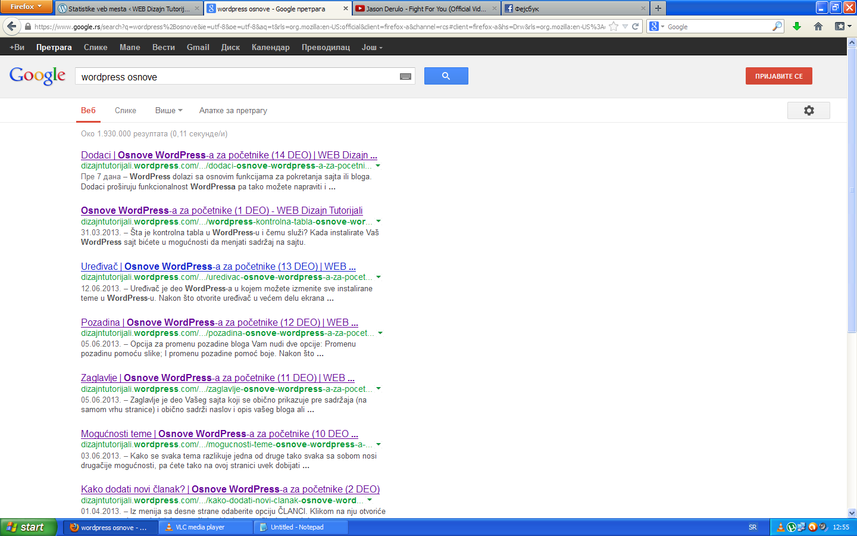857x536 pixels.
Task: Open the Bookmarks menu button
Action: coord(843,26)
